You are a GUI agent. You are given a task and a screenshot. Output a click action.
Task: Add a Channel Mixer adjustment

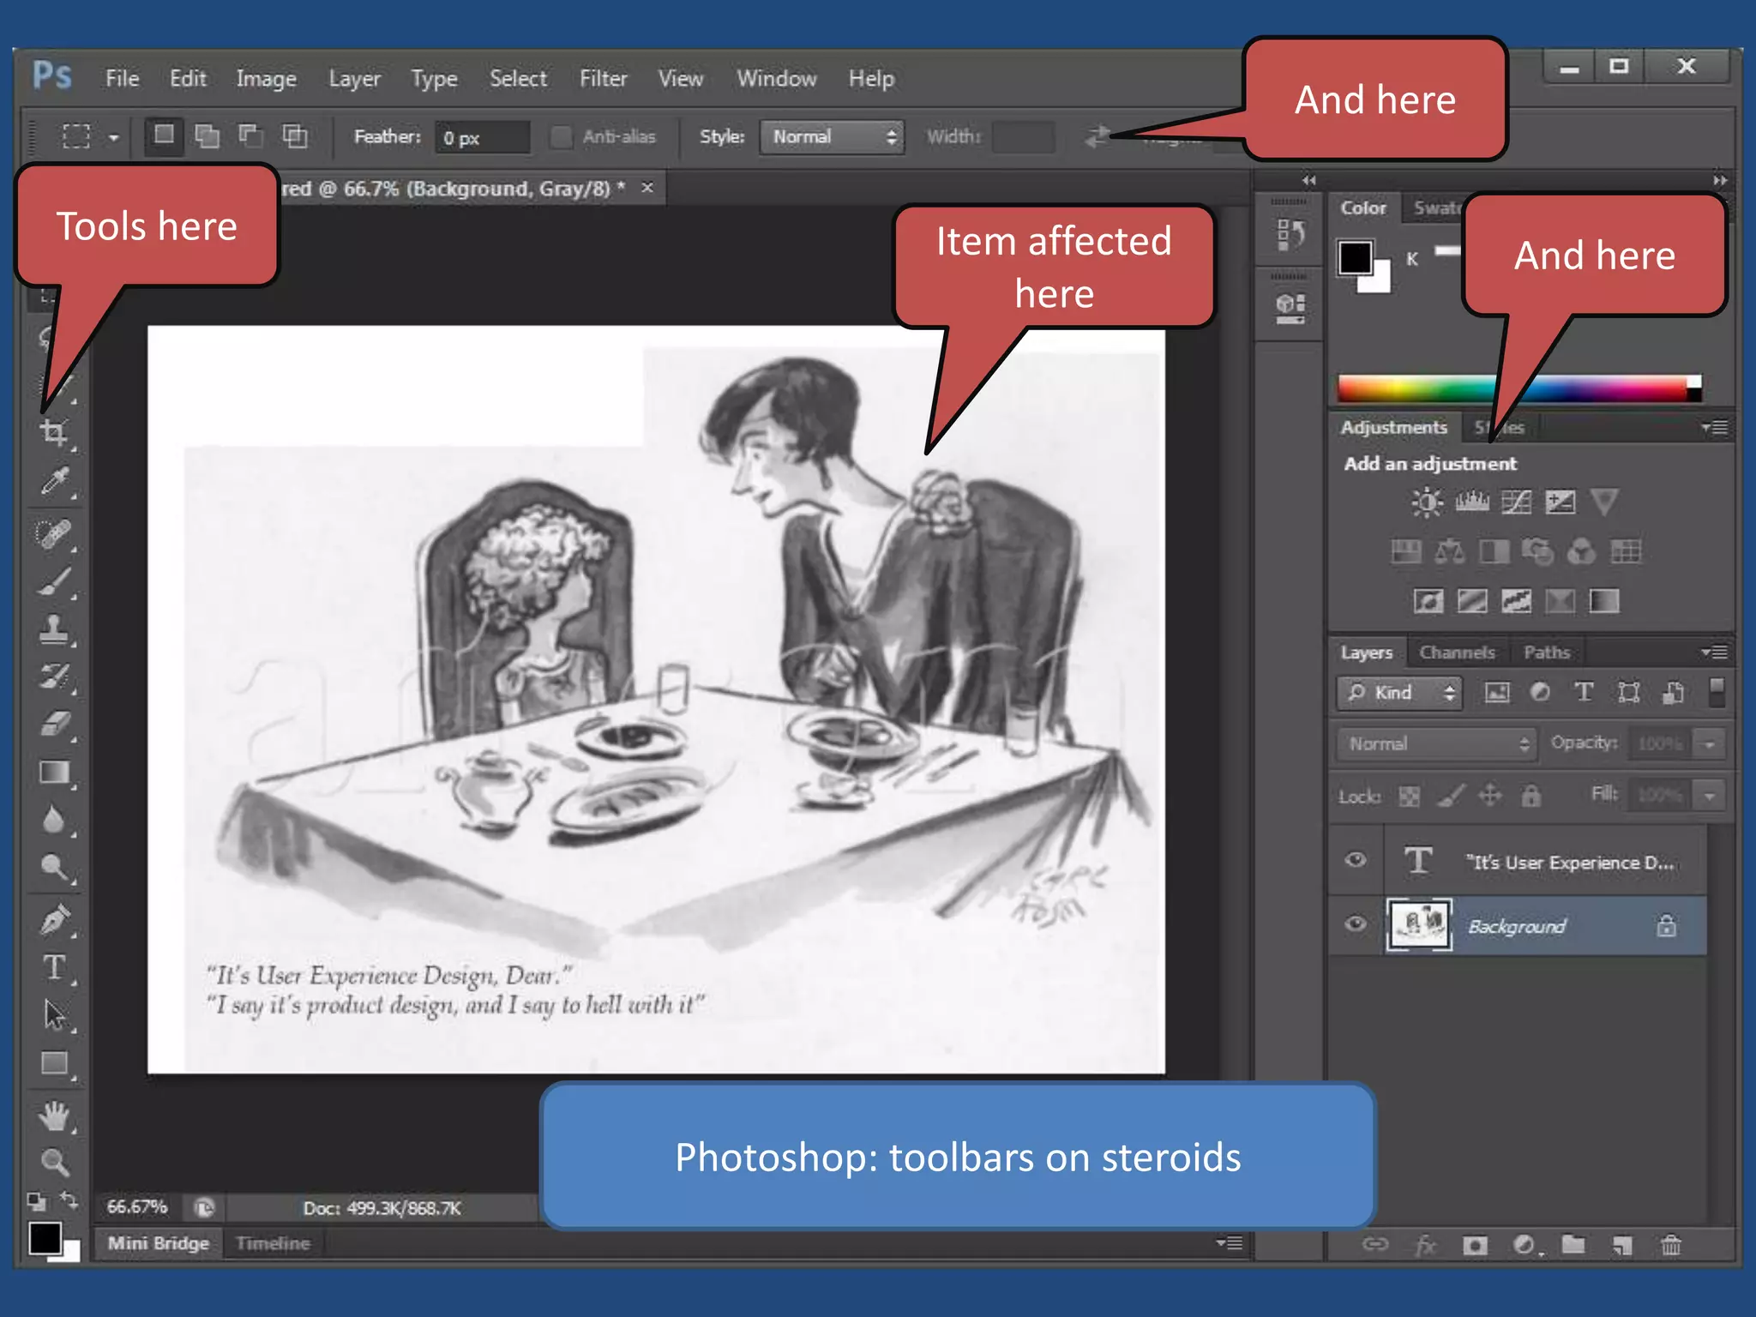1581,551
